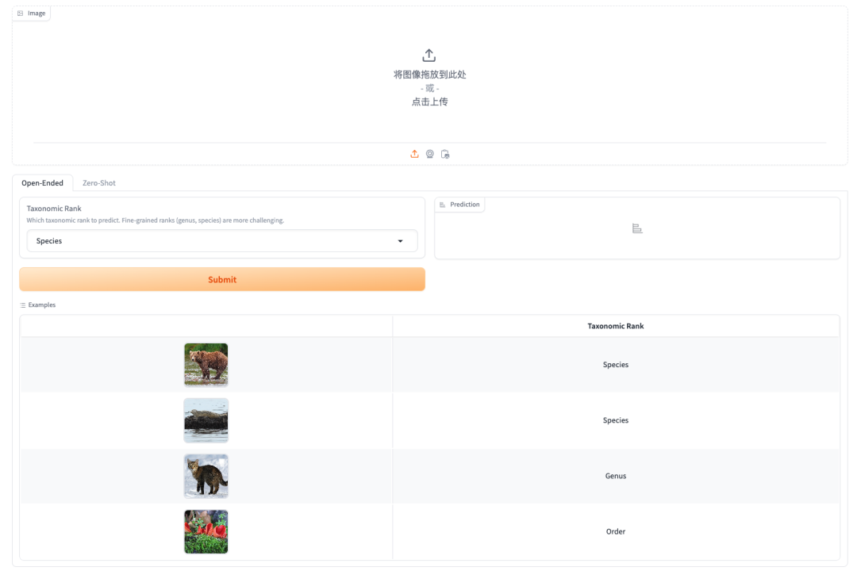
Task: Click the Prediction label chart icon
Action: [x=442, y=205]
